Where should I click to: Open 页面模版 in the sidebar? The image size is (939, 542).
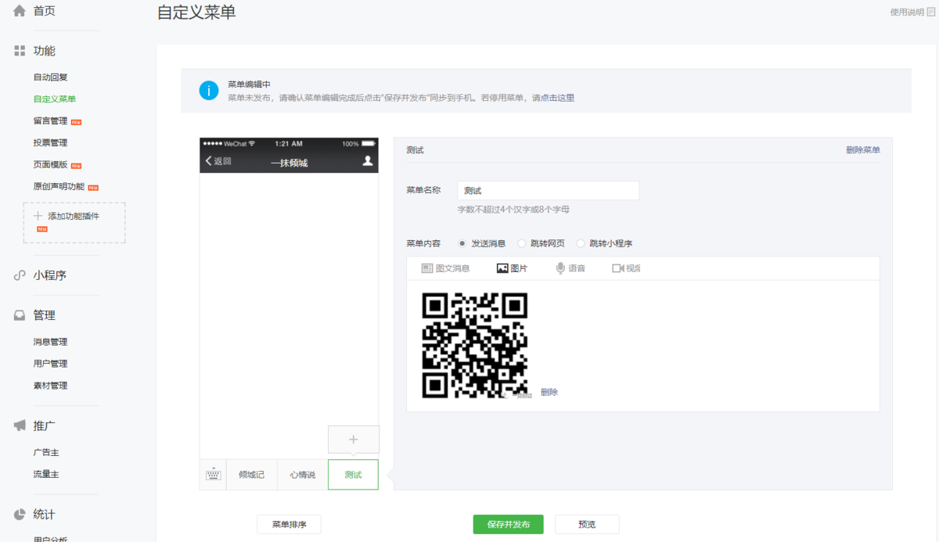(x=50, y=165)
